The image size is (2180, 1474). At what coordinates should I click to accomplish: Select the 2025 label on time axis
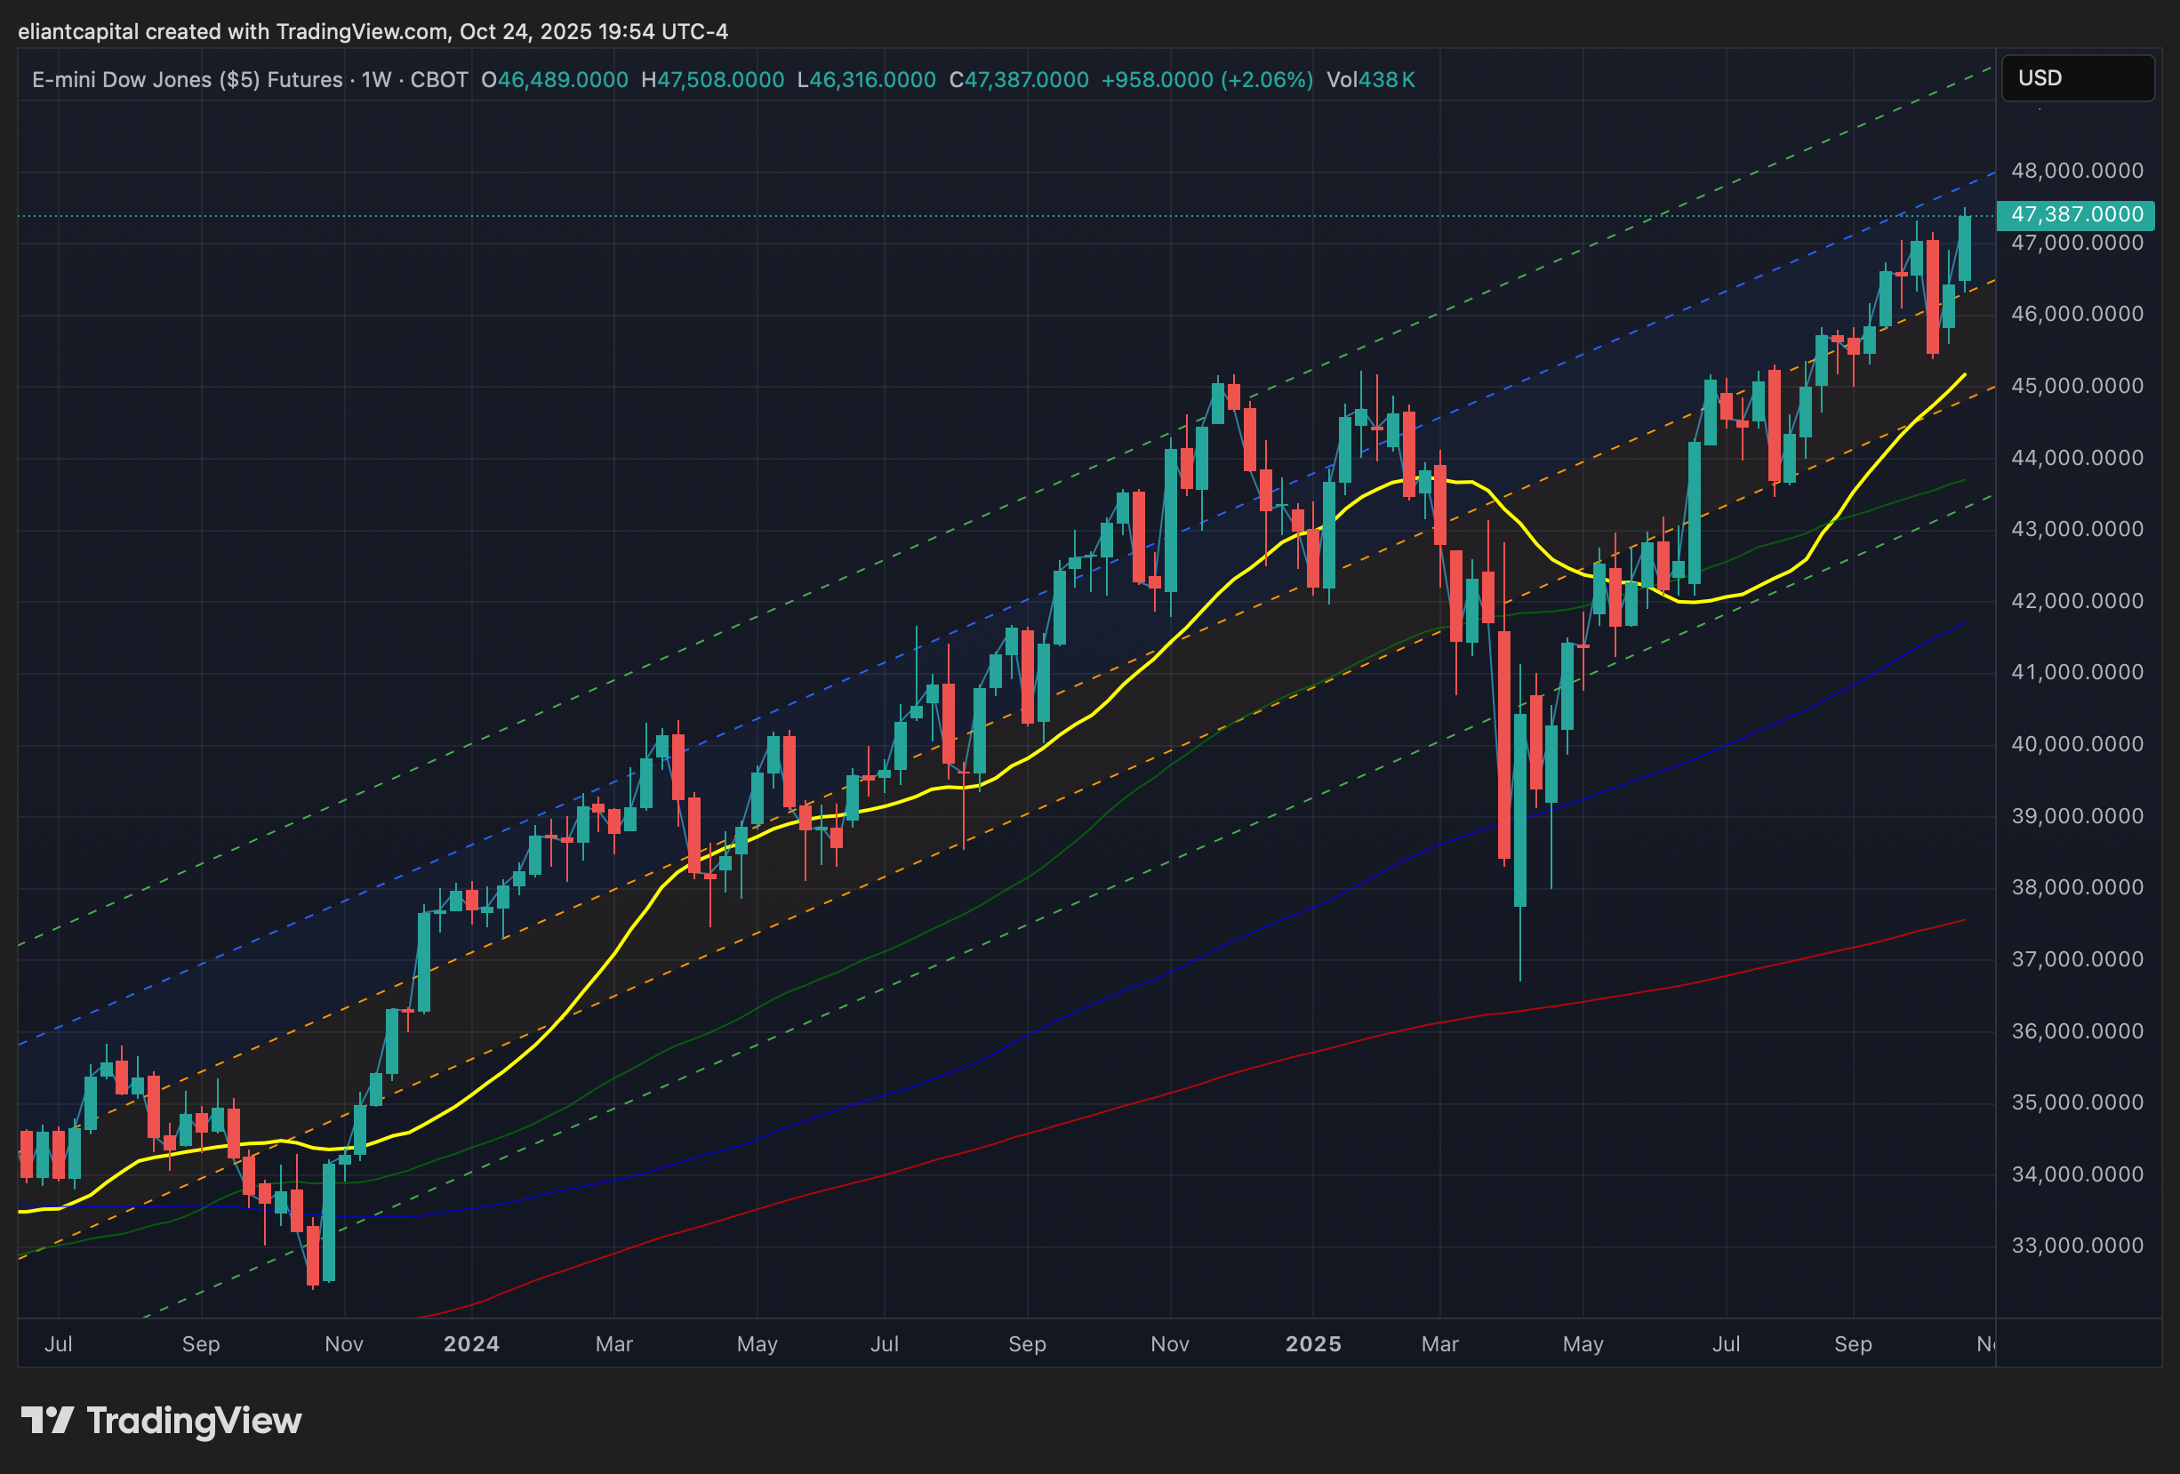(1312, 1343)
